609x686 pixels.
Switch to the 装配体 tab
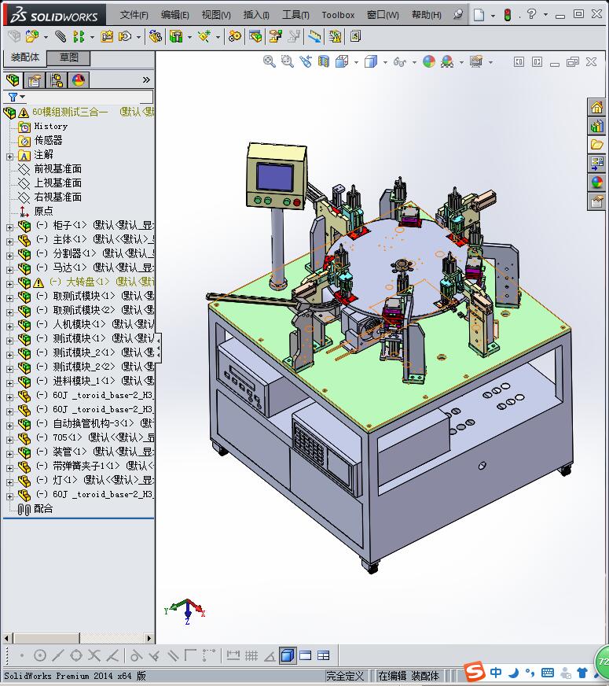coord(24,57)
